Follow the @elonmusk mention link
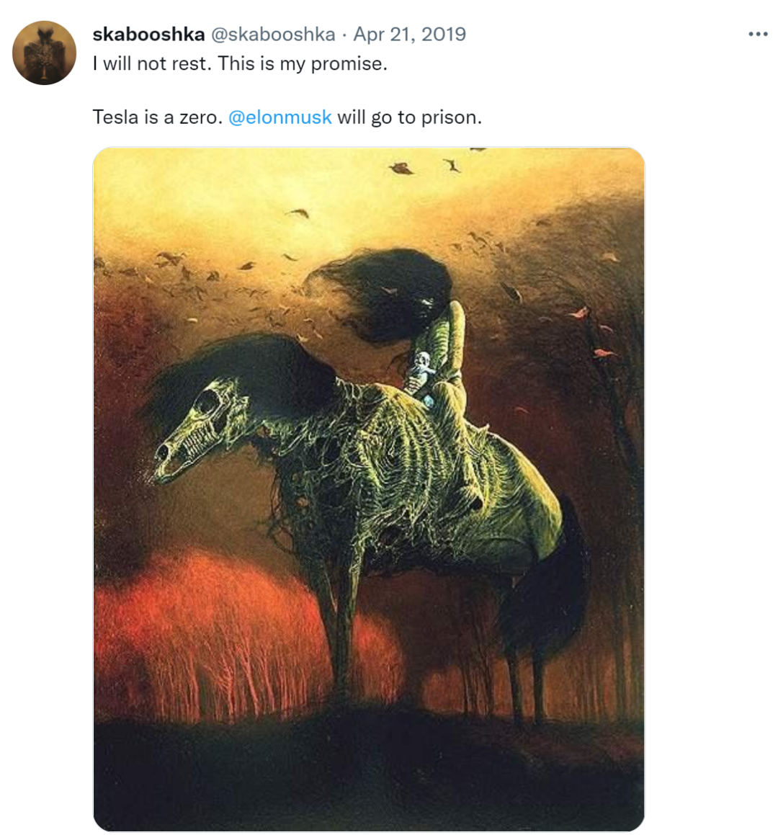 click(x=280, y=117)
